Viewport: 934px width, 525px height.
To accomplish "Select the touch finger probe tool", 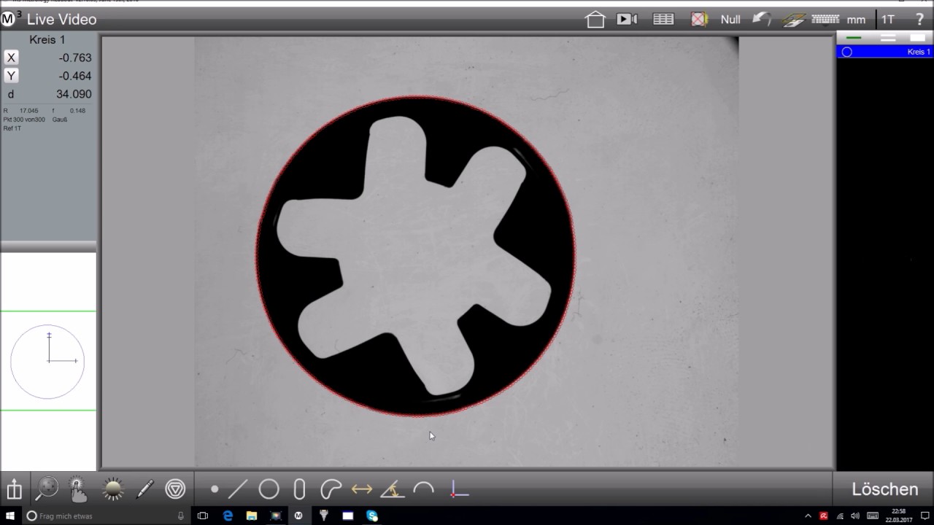I will [x=78, y=489].
